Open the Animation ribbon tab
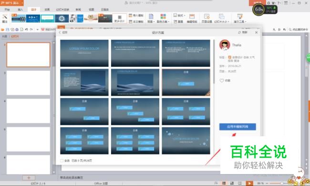Screen dimensions: 310x186 47,9
